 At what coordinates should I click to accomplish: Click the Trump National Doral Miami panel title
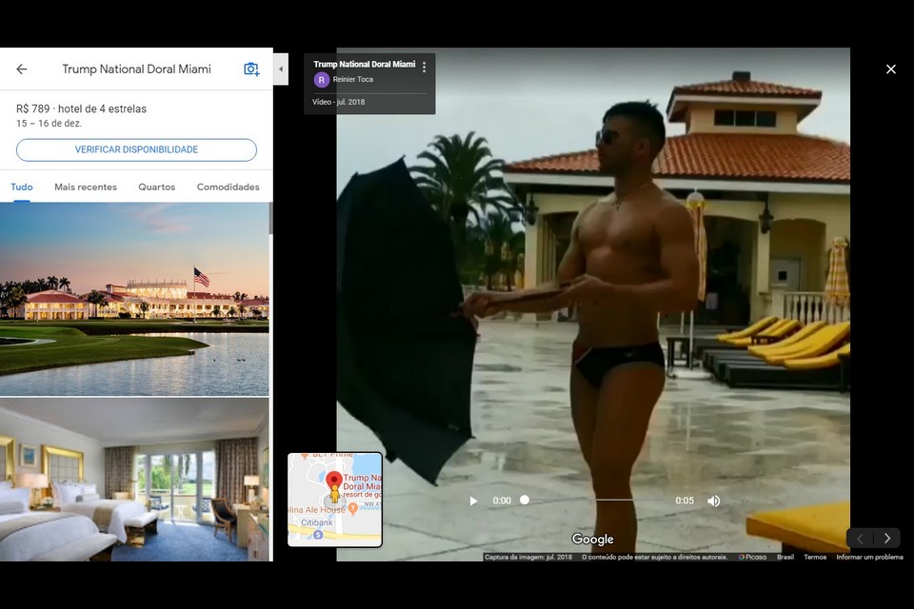[x=136, y=69]
